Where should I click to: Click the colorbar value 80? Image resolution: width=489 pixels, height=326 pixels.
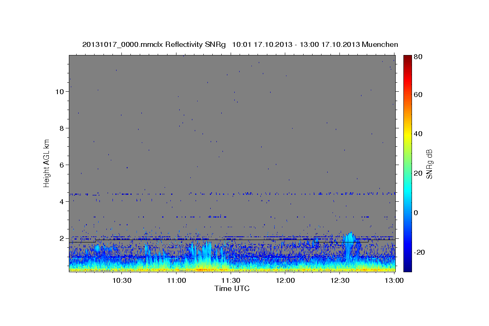(x=419, y=57)
